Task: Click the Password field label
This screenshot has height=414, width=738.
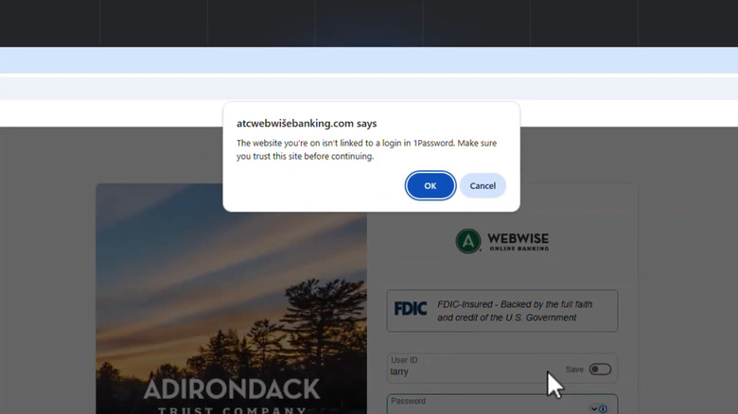Action: tap(408, 401)
